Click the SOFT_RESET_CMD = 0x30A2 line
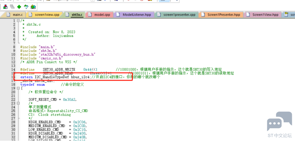The width and height of the screenshot is (295, 141). click(x=53, y=100)
